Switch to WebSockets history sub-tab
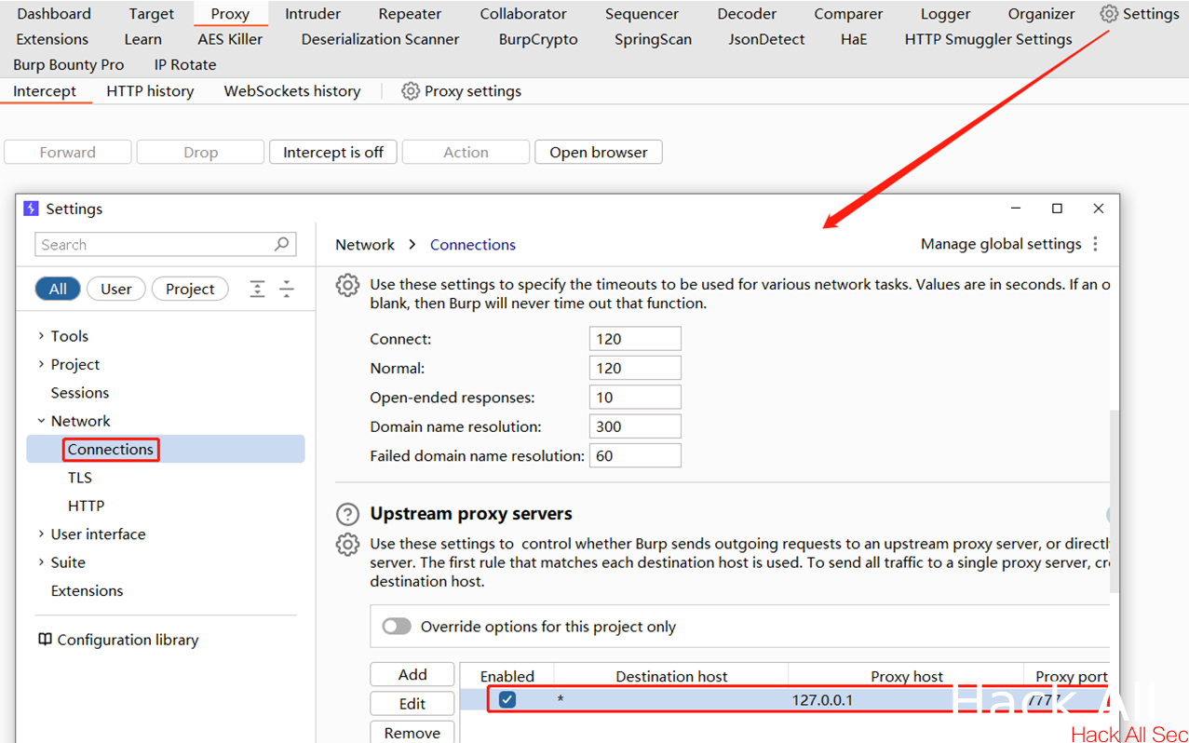The height and width of the screenshot is (743, 1189). tap(292, 91)
